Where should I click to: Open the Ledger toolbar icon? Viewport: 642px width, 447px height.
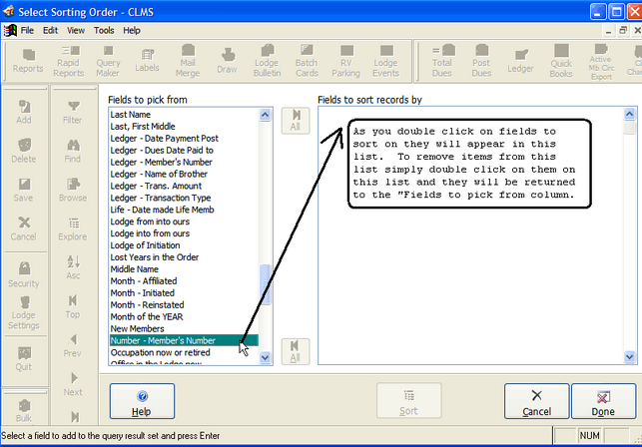(x=520, y=60)
